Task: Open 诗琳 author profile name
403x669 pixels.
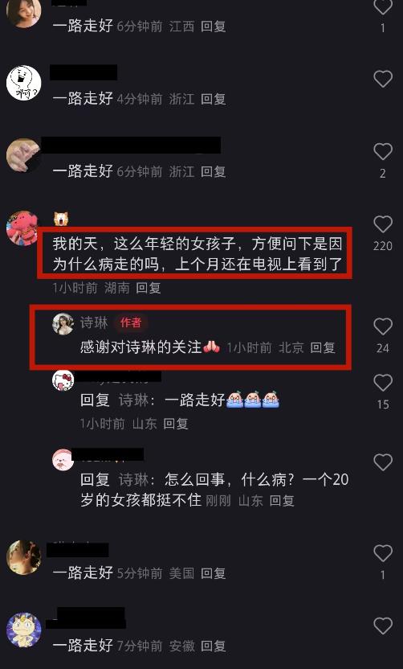Action: tap(94, 323)
